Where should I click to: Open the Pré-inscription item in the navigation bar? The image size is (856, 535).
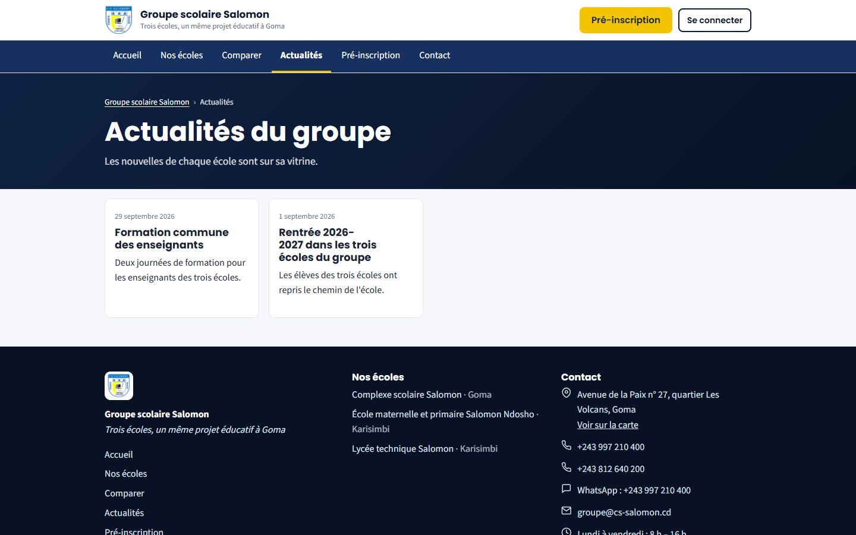pyautogui.click(x=371, y=55)
